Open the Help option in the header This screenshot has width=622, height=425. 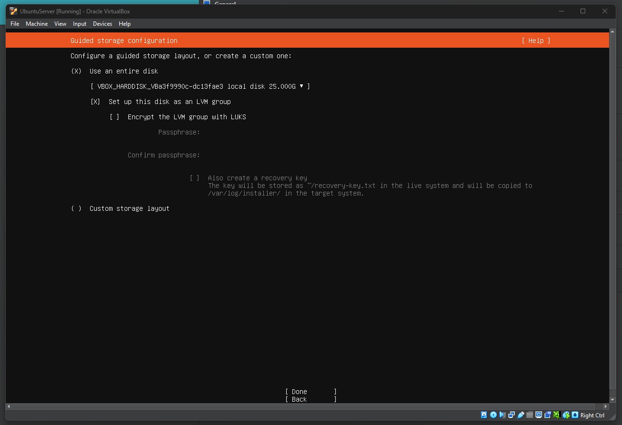point(536,41)
